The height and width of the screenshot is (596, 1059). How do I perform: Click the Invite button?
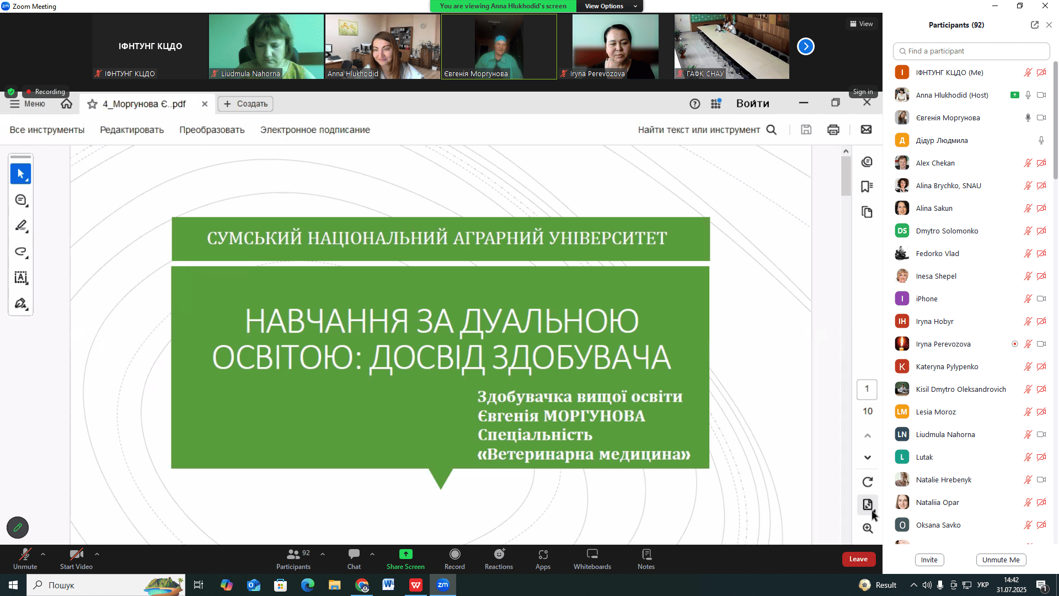[x=929, y=560]
